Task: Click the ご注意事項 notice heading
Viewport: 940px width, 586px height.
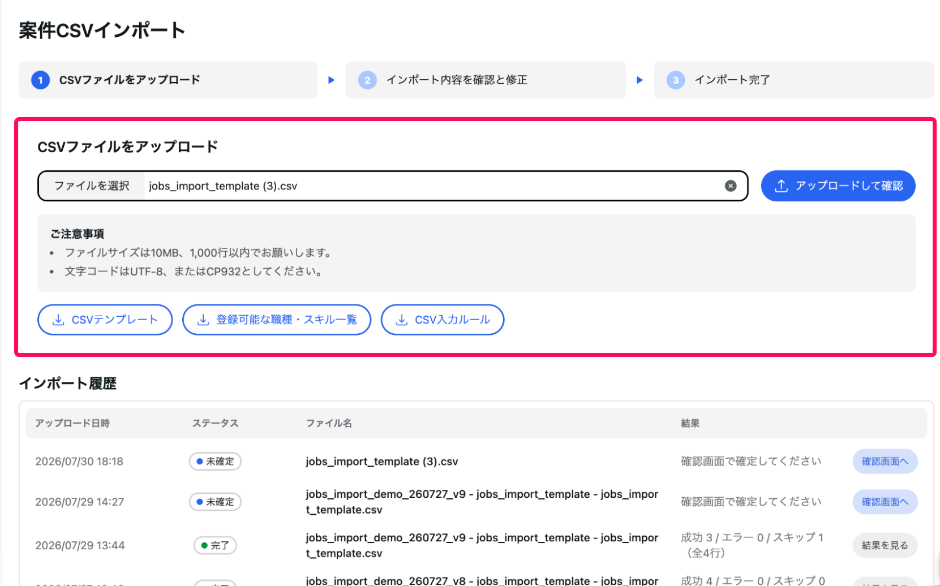Action: click(78, 234)
